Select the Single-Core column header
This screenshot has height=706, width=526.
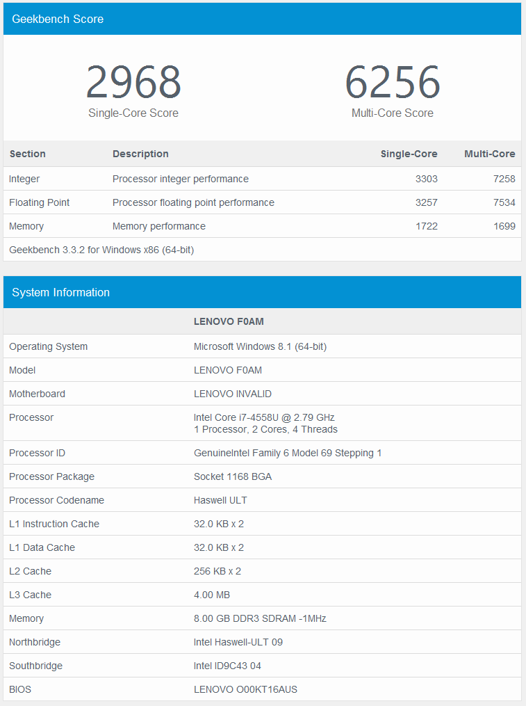tap(409, 154)
